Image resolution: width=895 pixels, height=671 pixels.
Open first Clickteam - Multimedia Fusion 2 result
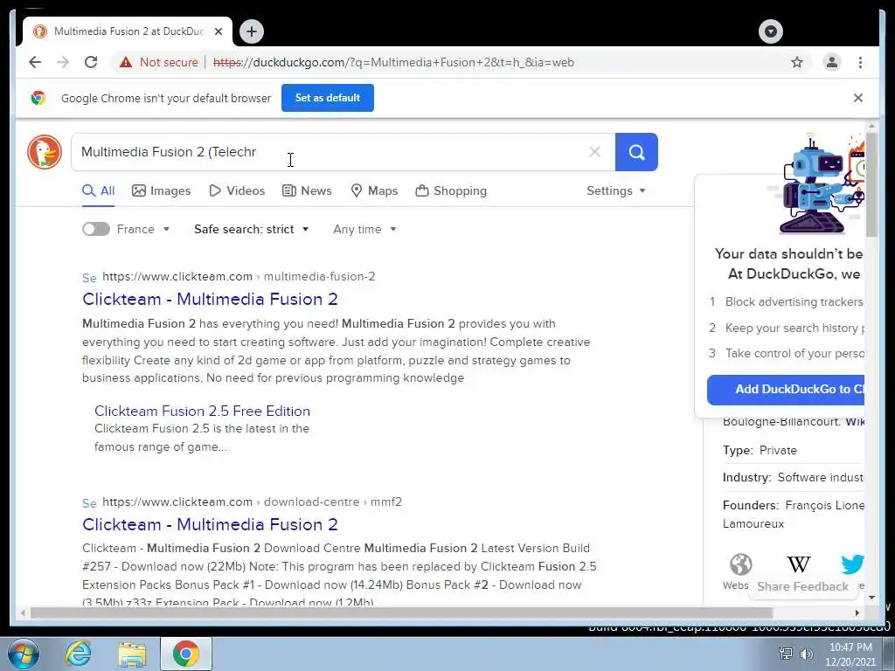point(210,299)
